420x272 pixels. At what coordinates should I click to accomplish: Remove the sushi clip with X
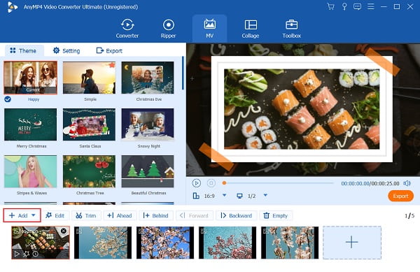(64, 231)
